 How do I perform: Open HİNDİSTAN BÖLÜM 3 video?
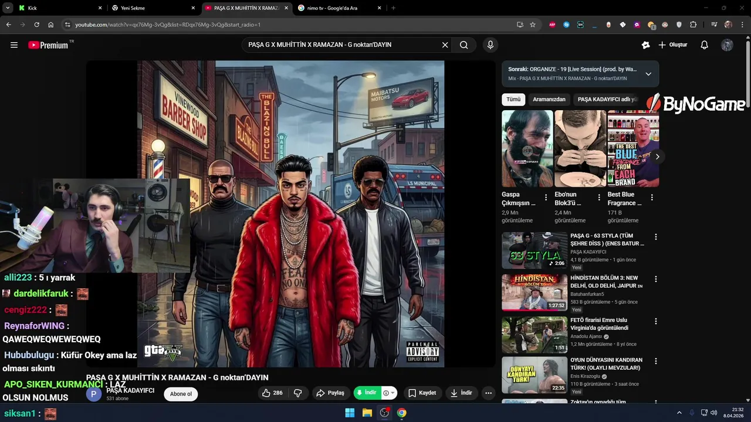tap(534, 292)
